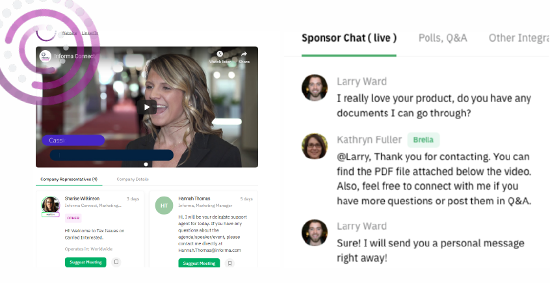Click the Watch later clock icon
550x283 pixels.
[220, 54]
